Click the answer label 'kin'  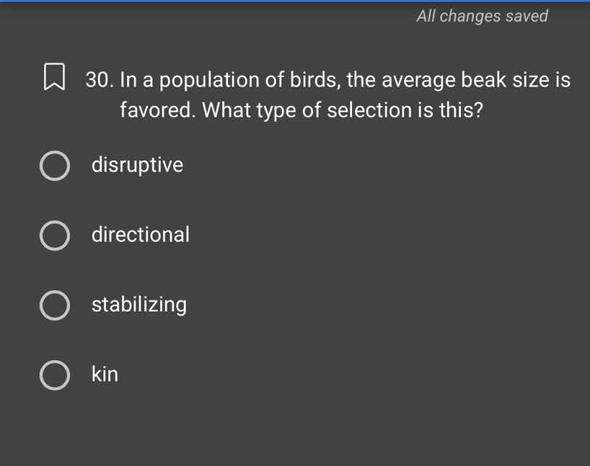[x=105, y=375]
